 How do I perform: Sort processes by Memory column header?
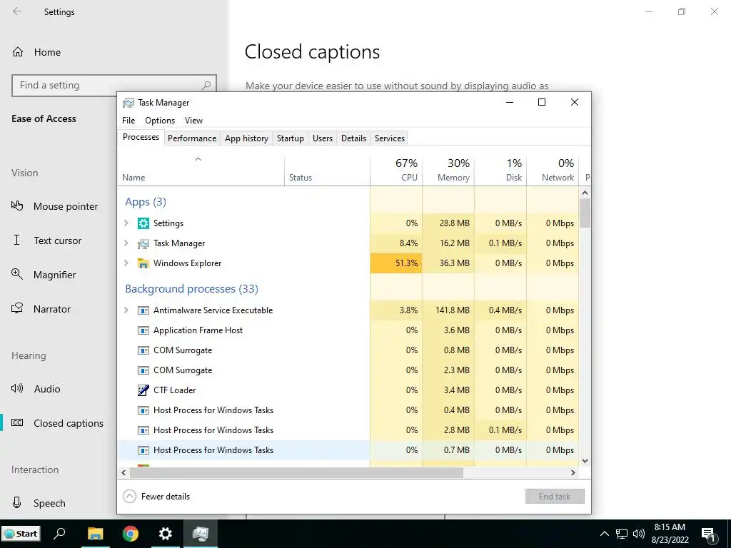click(x=448, y=170)
